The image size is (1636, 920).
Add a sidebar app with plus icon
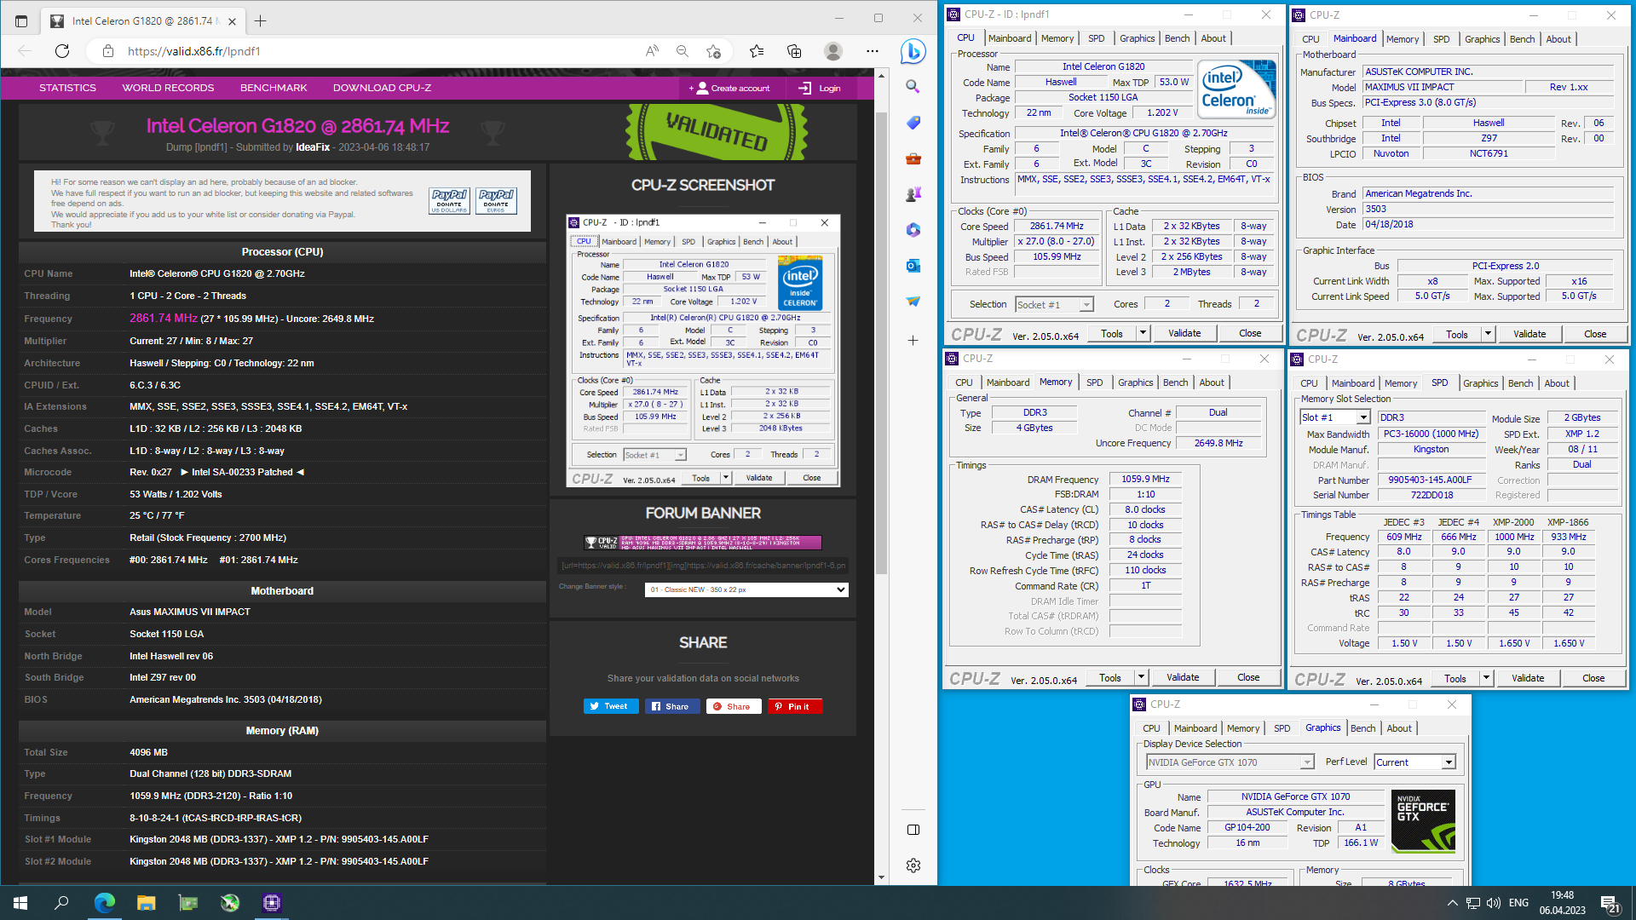(x=913, y=341)
